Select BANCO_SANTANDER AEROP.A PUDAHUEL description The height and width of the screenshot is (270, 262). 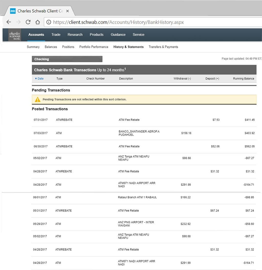pos(139,133)
